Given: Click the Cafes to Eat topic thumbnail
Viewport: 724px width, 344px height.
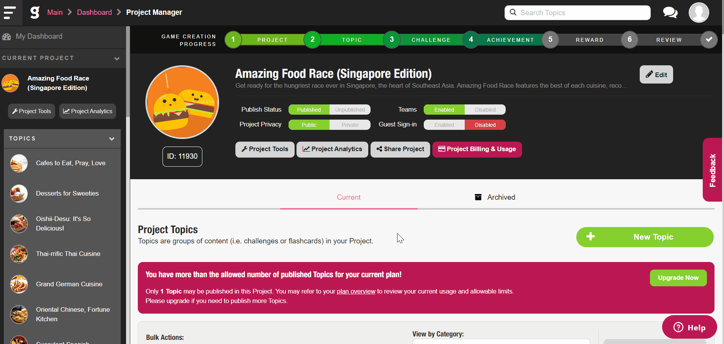Looking at the screenshot, I should (x=19, y=163).
